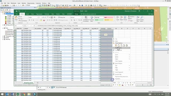Click the Sampling points sheet tab

pyautogui.click(x=28, y=83)
